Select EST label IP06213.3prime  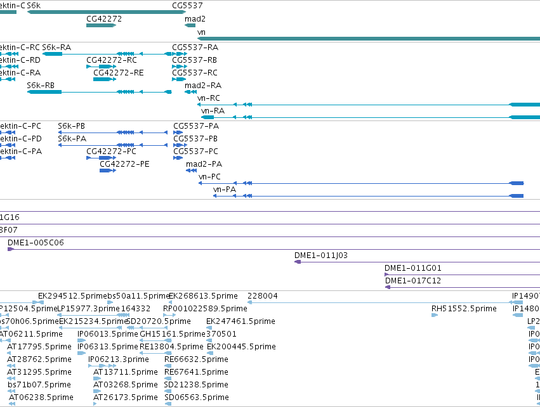[119, 360]
